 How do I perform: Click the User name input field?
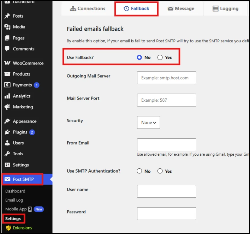(166, 191)
